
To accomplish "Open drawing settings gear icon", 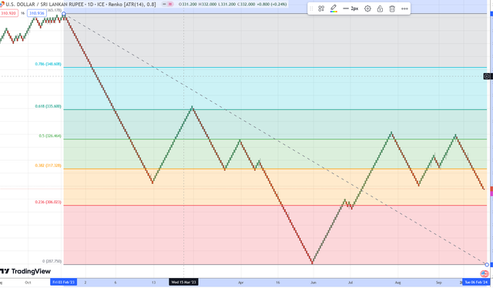I will tap(367, 8).
